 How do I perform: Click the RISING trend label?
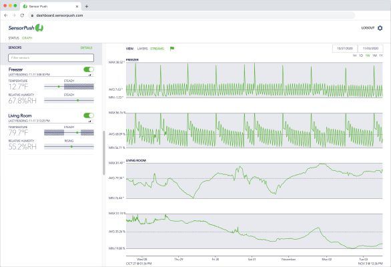pos(69,141)
